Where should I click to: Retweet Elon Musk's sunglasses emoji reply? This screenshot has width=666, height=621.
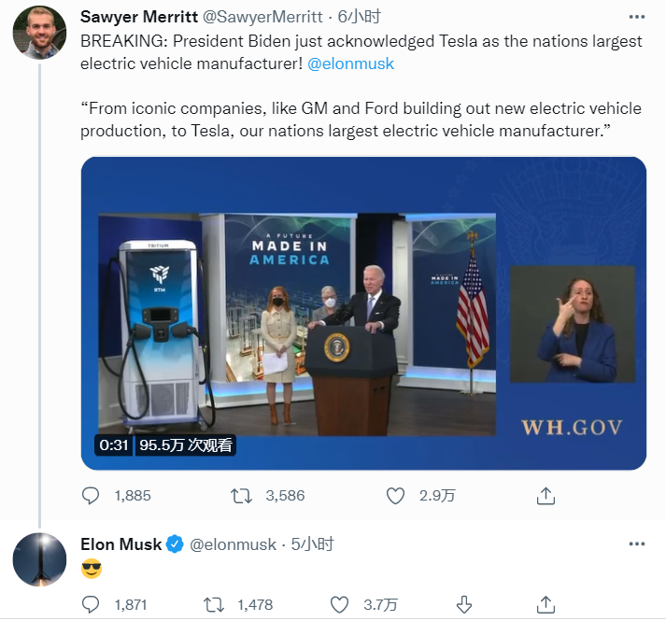213,604
